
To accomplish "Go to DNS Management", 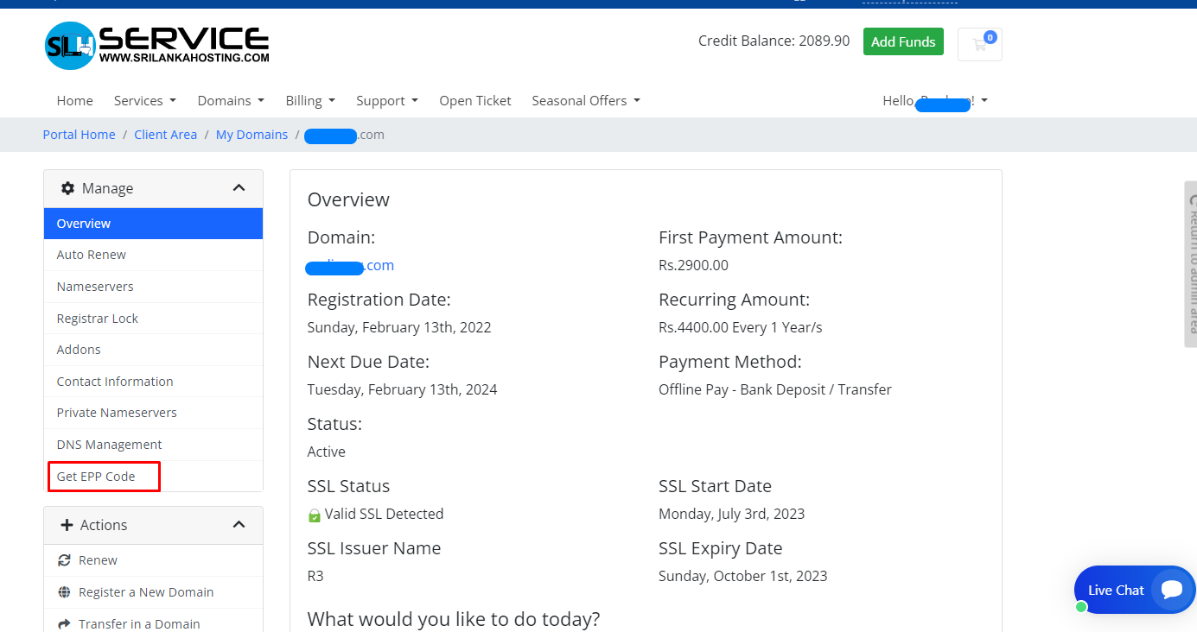I will [109, 445].
